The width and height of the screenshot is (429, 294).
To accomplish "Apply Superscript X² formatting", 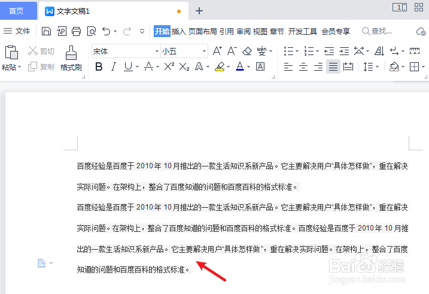I will click(x=169, y=66).
